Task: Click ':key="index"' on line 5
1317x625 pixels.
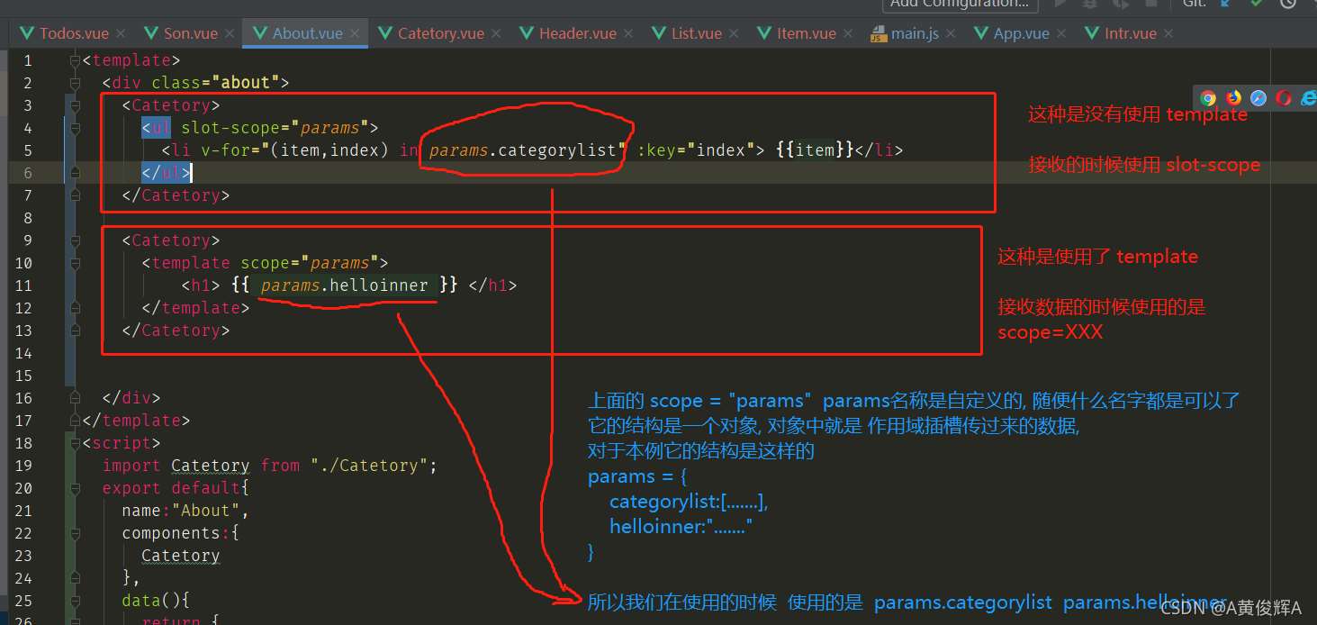Action: (x=697, y=150)
